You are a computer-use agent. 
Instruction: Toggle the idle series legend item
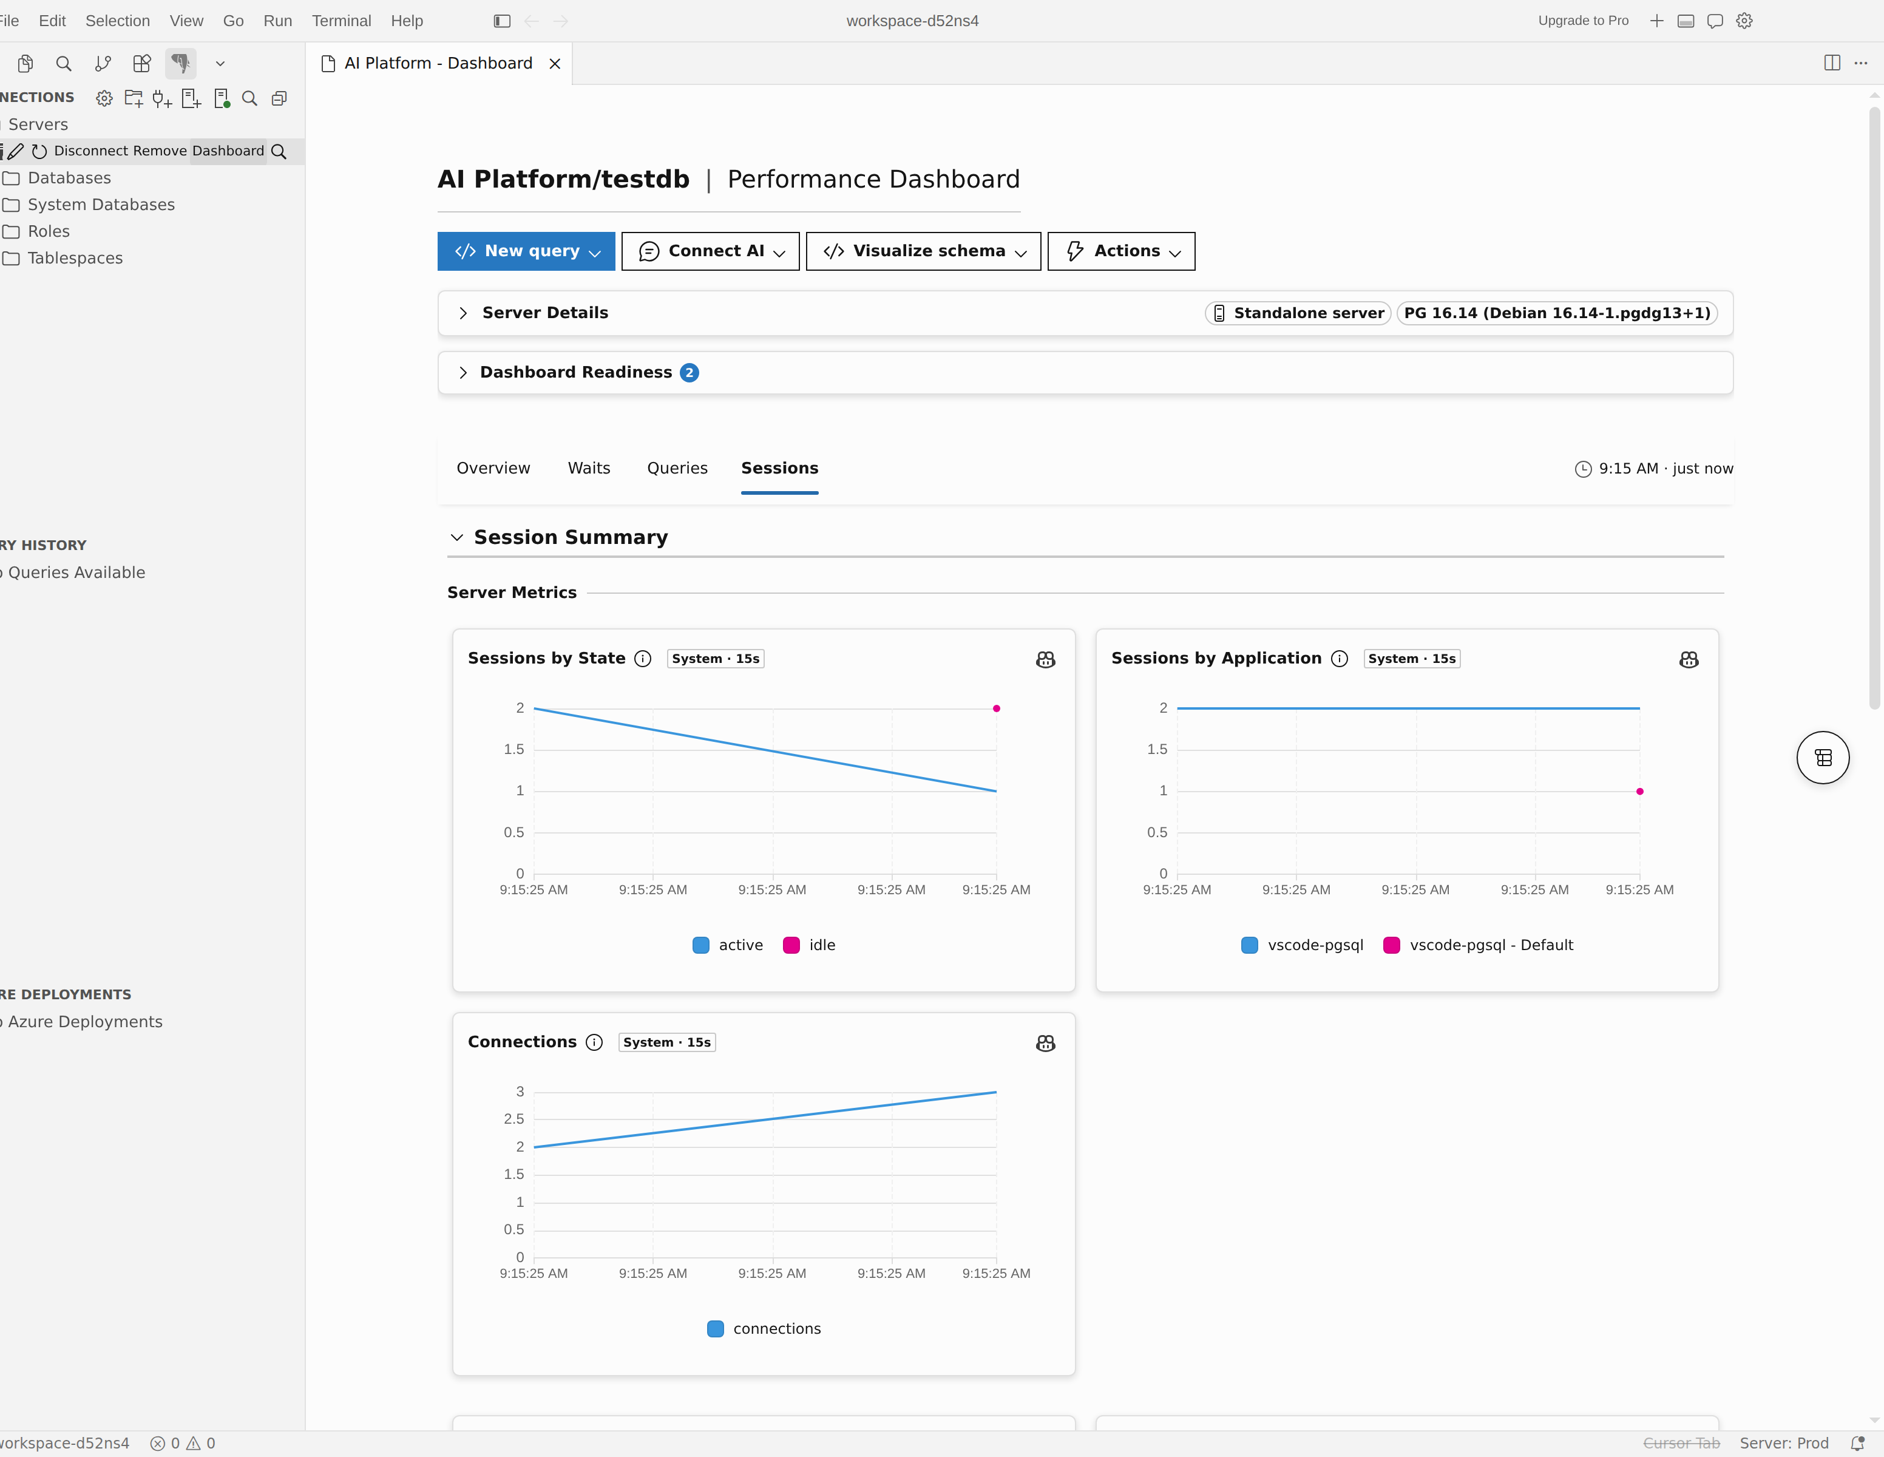[x=808, y=945]
